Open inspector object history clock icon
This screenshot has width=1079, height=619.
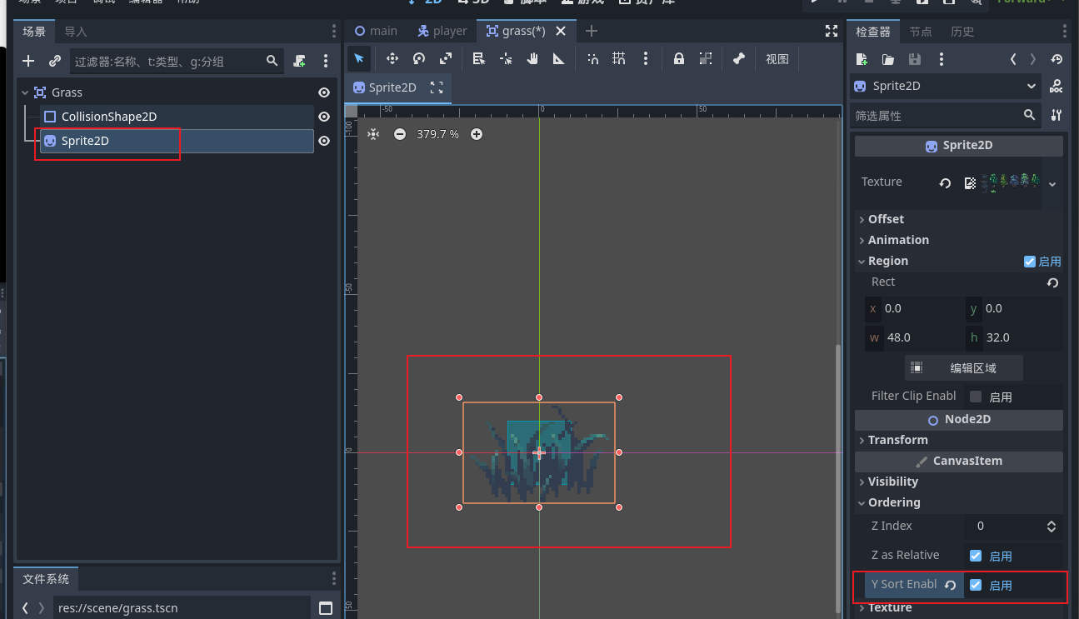(1057, 59)
